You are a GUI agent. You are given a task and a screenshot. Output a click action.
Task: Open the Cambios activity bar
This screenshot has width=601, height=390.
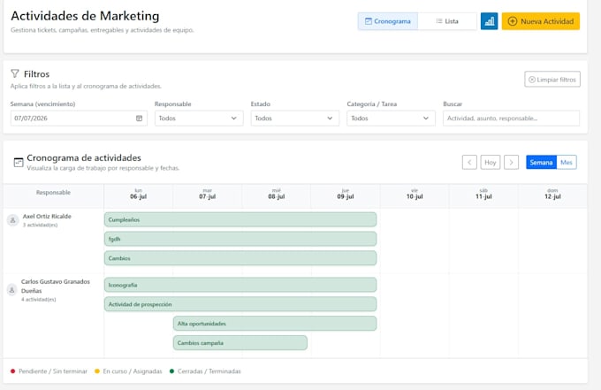(x=240, y=258)
